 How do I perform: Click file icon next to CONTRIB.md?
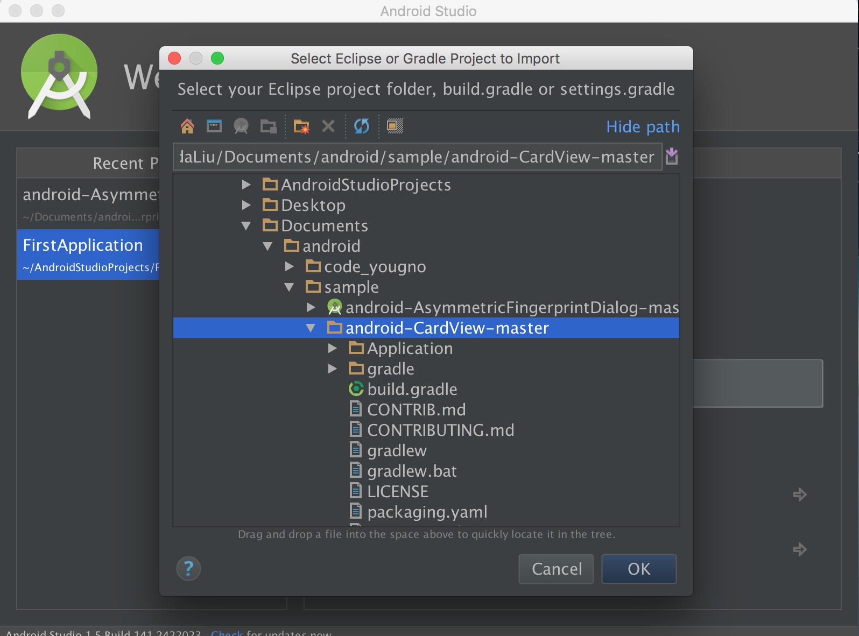(x=356, y=409)
